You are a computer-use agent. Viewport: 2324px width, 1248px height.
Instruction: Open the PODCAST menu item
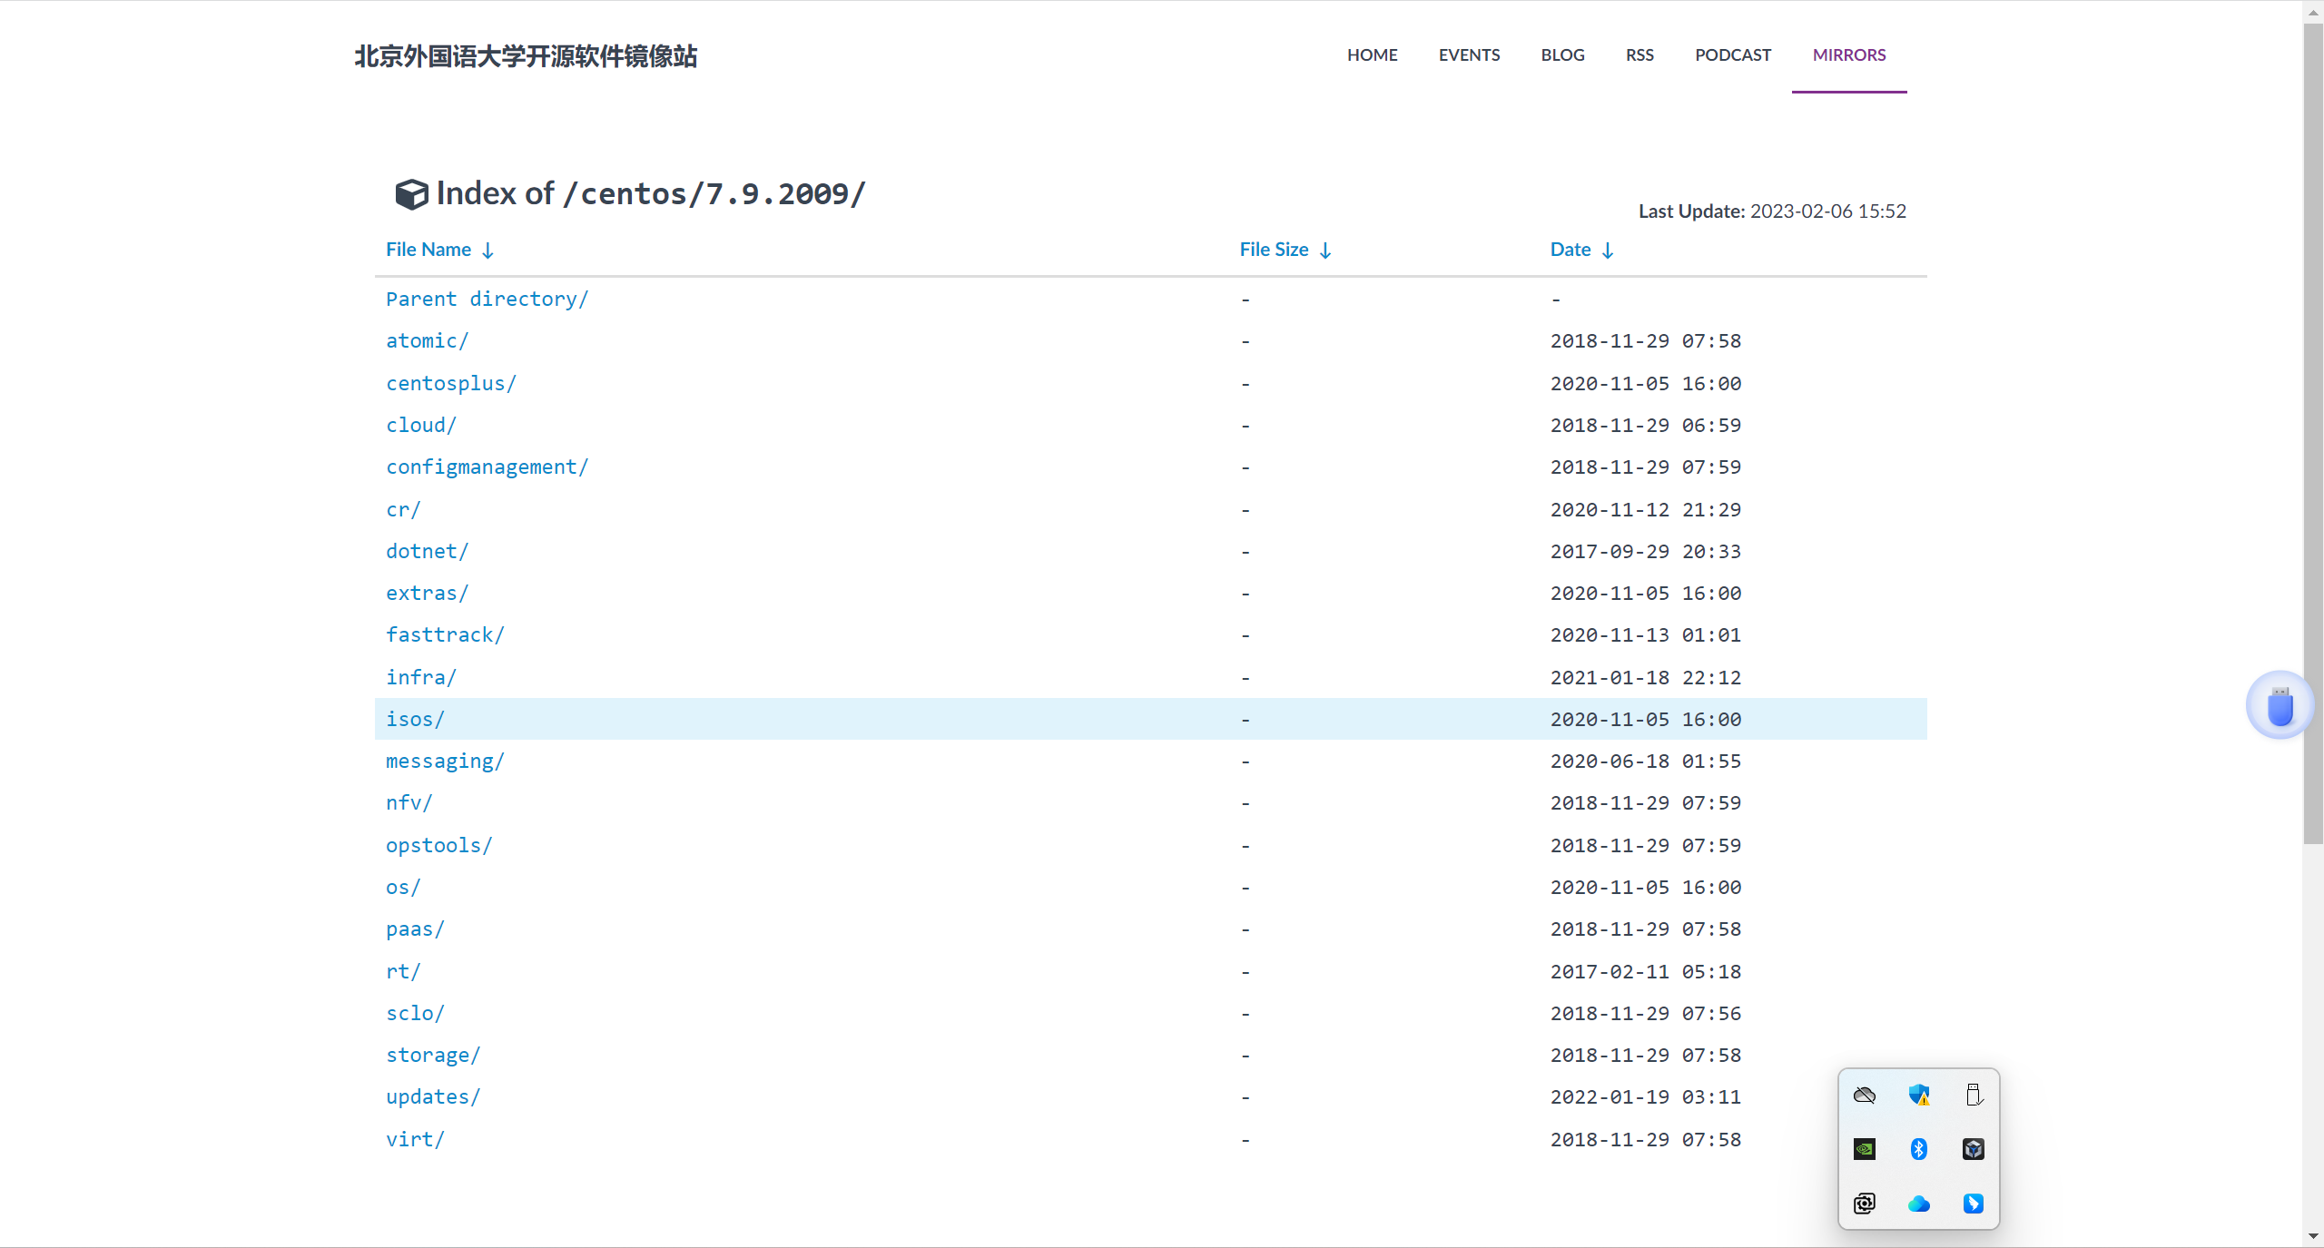coord(1733,54)
